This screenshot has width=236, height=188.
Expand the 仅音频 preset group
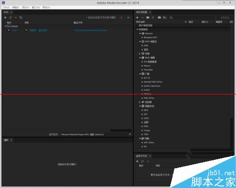pos(140,102)
